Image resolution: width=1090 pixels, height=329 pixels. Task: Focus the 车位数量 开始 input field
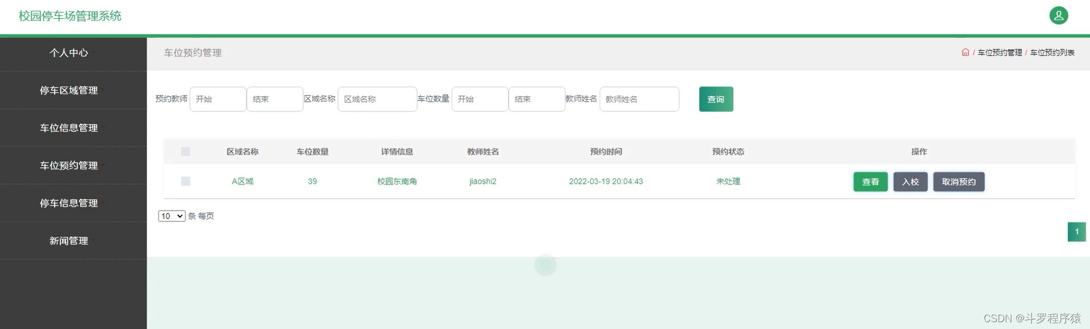(x=480, y=99)
